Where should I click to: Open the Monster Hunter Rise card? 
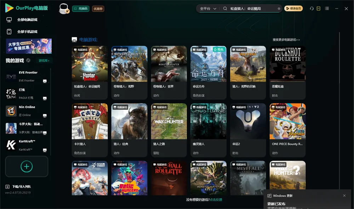tap(209, 178)
